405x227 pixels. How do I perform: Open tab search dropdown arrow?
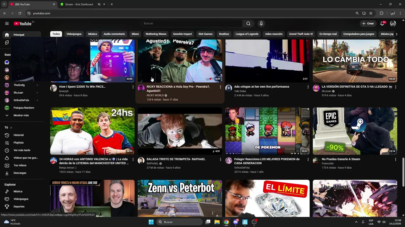point(4,4)
